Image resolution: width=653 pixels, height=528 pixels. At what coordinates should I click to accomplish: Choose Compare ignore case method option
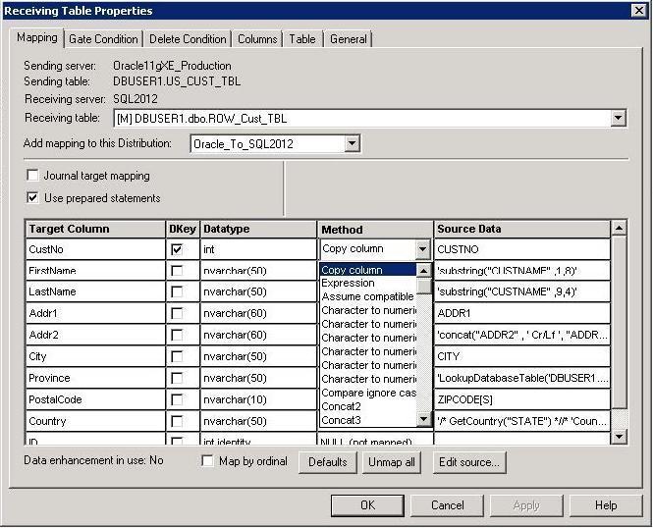coord(368,393)
